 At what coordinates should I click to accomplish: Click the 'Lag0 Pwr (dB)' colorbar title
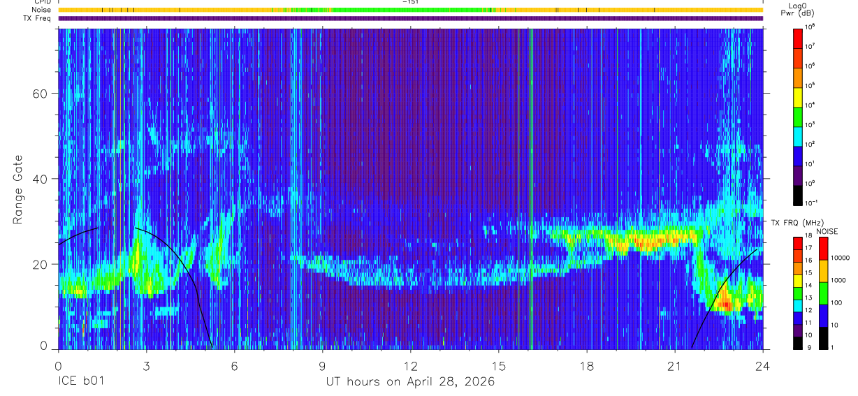coord(798,9)
